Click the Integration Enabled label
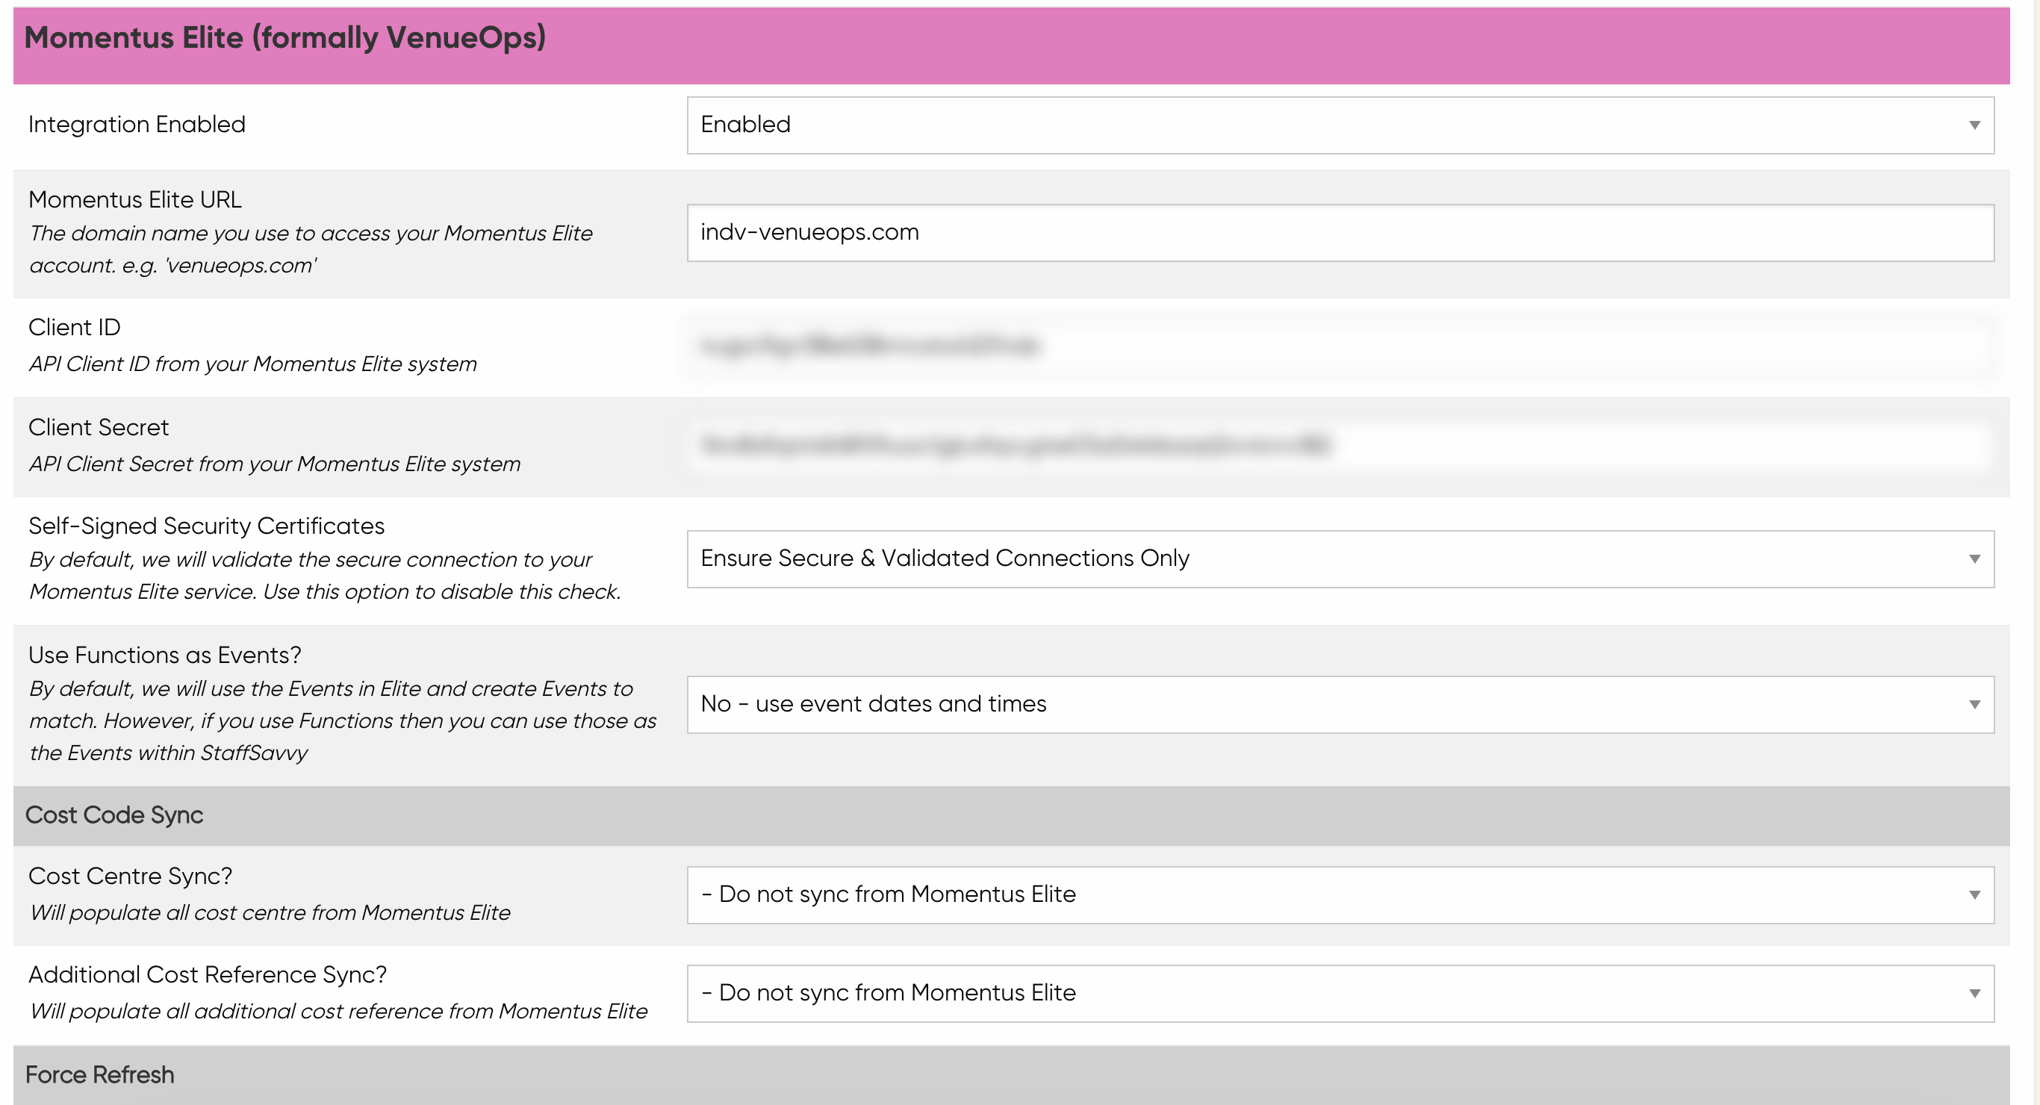 [x=137, y=125]
